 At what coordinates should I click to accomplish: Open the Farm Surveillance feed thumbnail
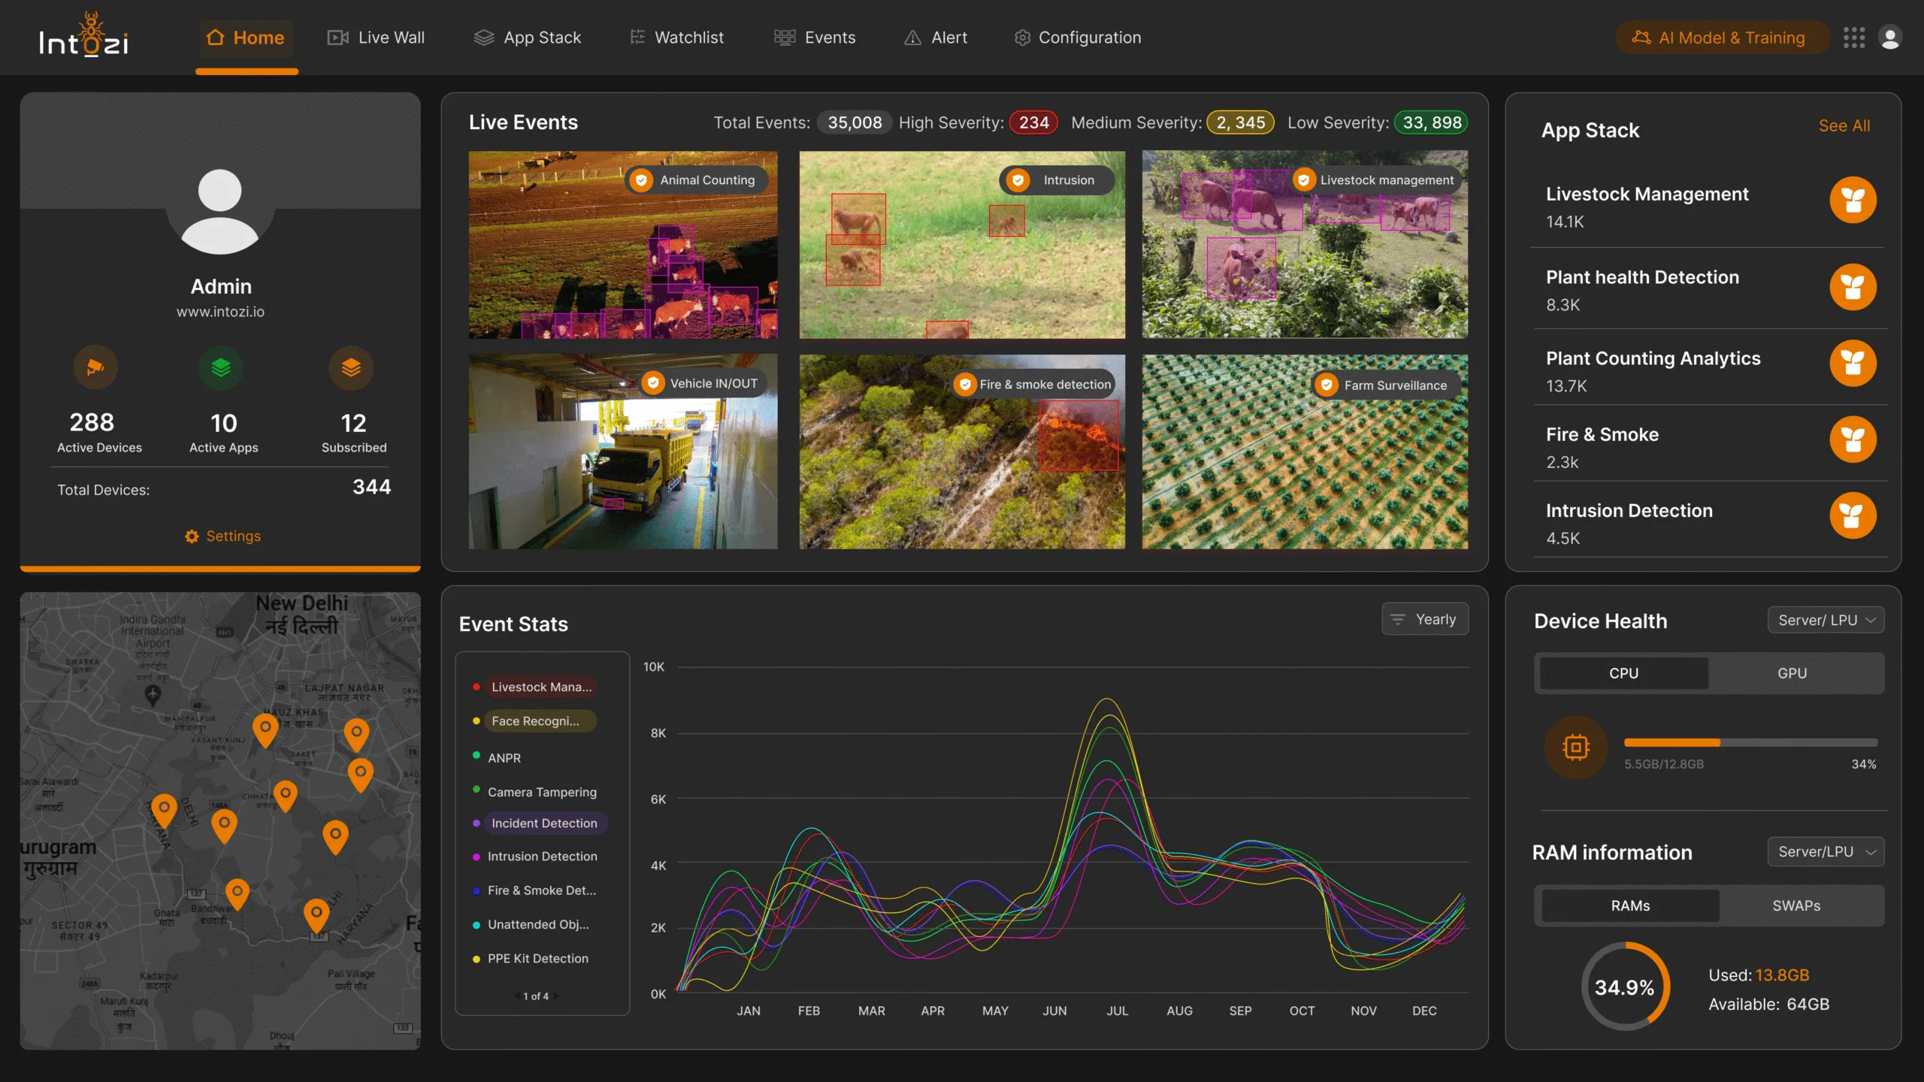[1305, 452]
